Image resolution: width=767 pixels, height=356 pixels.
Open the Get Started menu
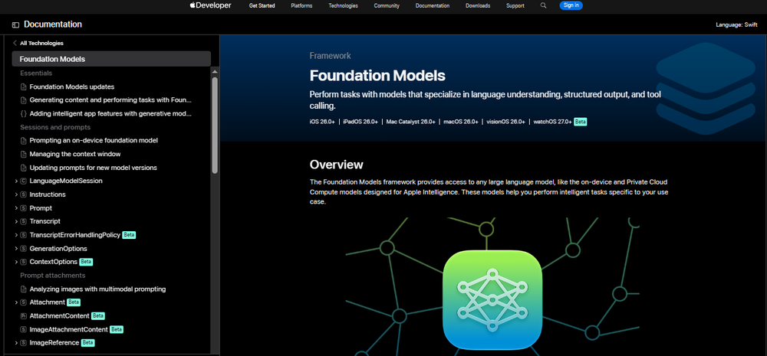[262, 6]
